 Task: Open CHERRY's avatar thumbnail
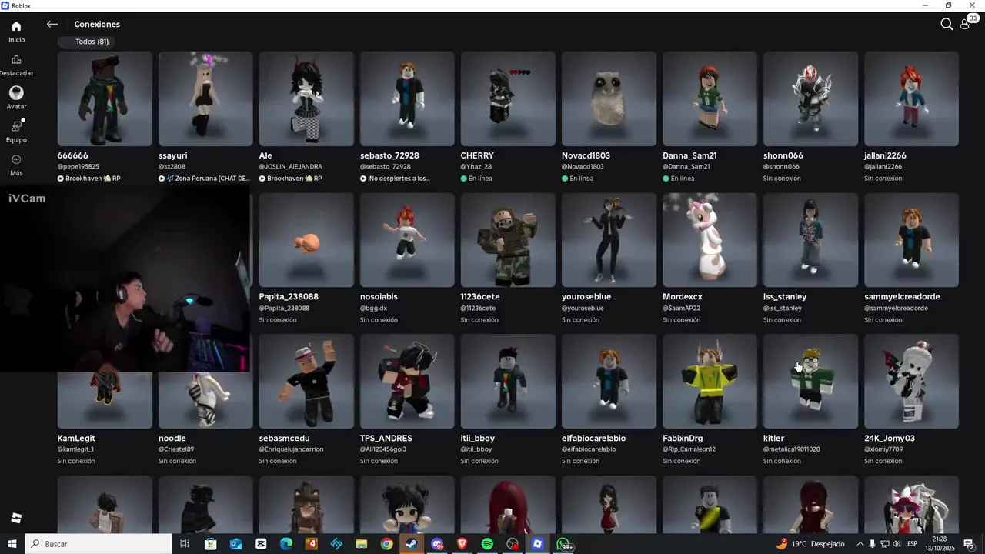tap(508, 99)
